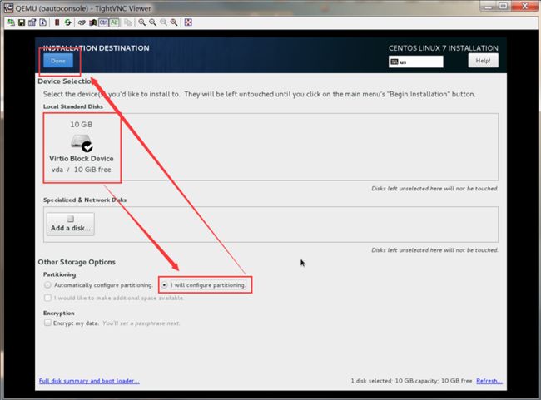This screenshot has width=541, height=400.
Task: Click the 'Other Storage Options' heading
Action: click(x=77, y=262)
